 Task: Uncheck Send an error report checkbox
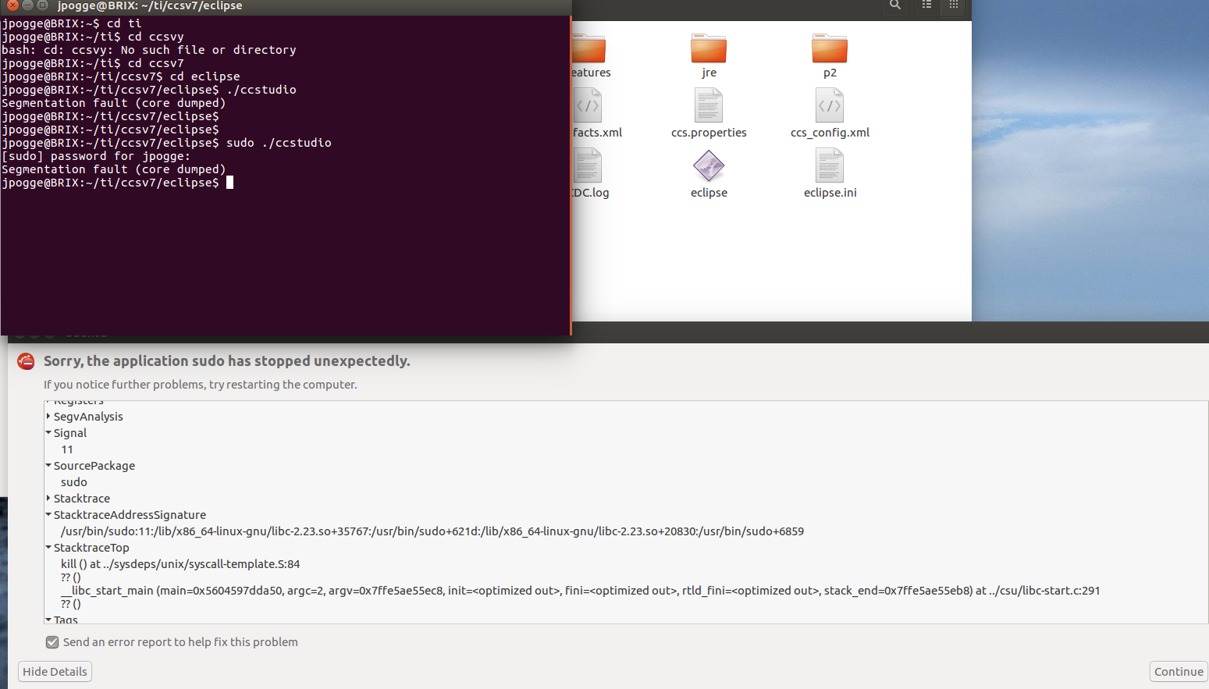[x=52, y=642]
